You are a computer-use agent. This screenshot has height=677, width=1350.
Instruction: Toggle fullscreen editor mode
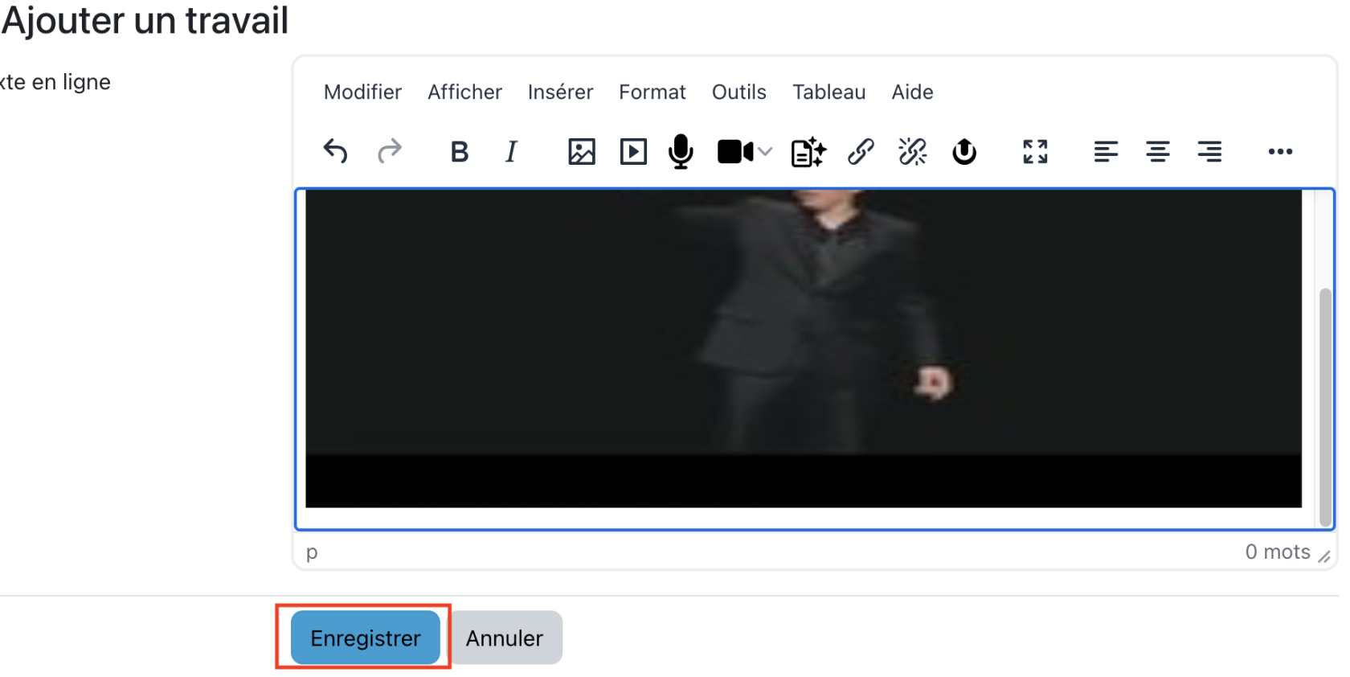pyautogui.click(x=1035, y=151)
